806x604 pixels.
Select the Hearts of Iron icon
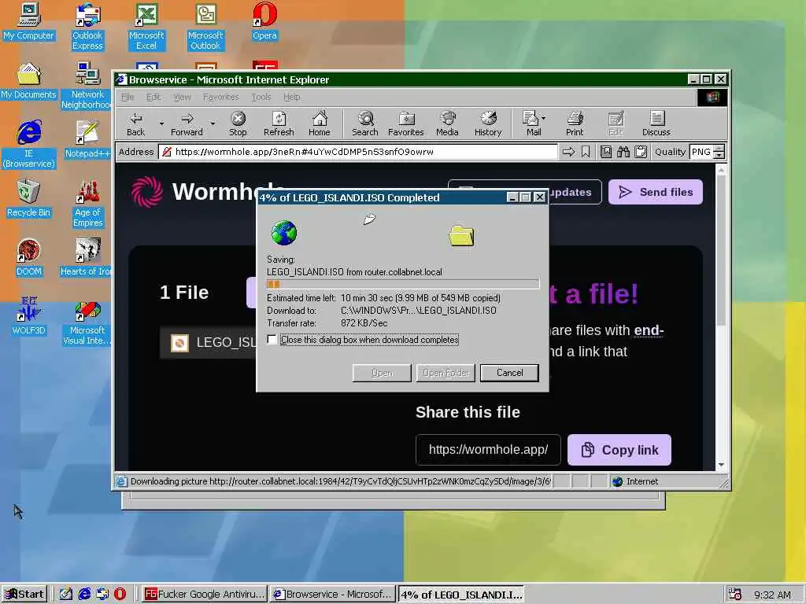[x=87, y=257]
